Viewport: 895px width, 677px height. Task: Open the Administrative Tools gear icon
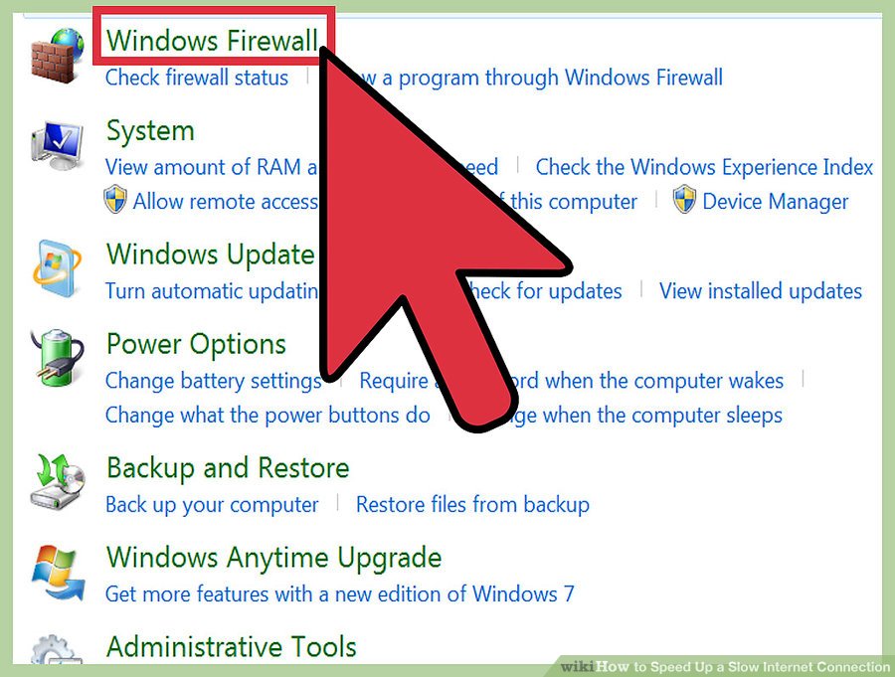57,649
